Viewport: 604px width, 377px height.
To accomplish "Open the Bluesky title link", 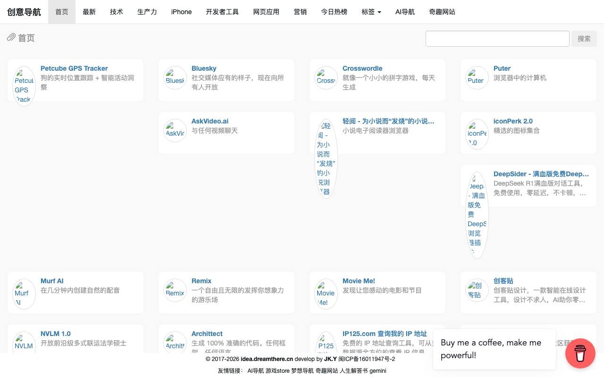I will (204, 68).
